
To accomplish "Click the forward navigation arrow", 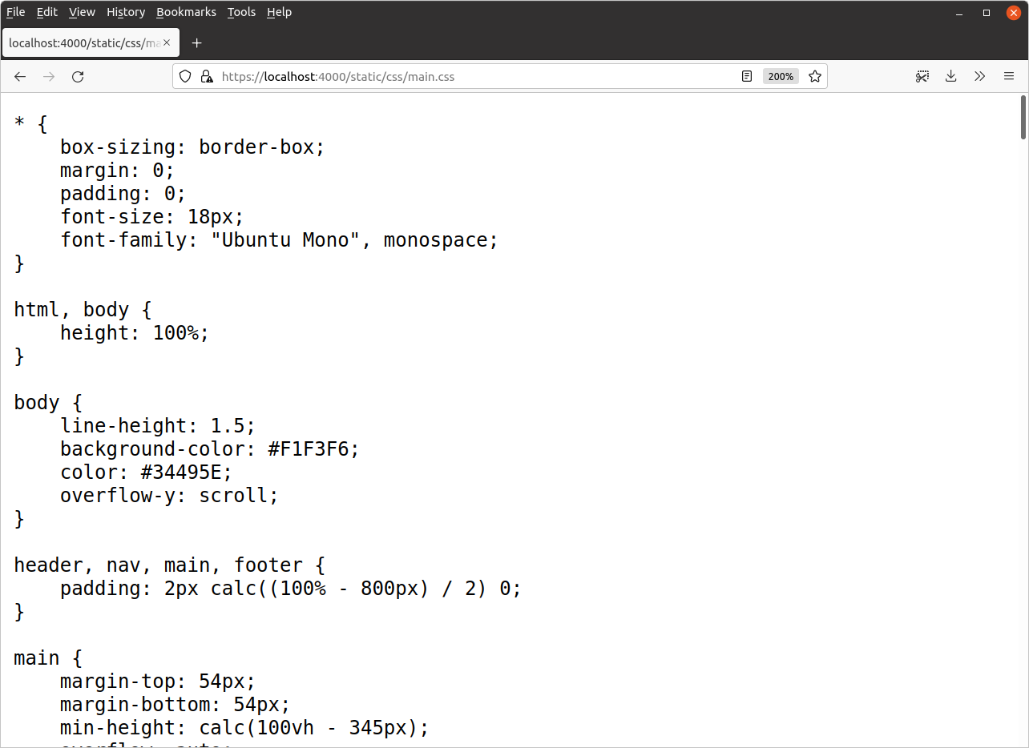I will click(x=49, y=77).
